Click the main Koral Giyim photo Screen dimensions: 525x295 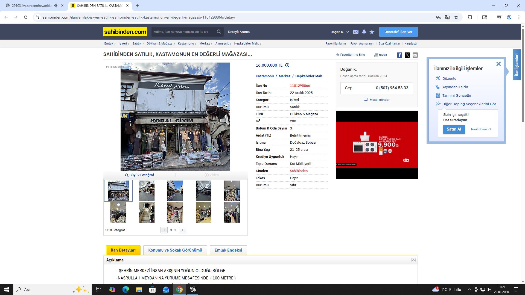point(175,117)
